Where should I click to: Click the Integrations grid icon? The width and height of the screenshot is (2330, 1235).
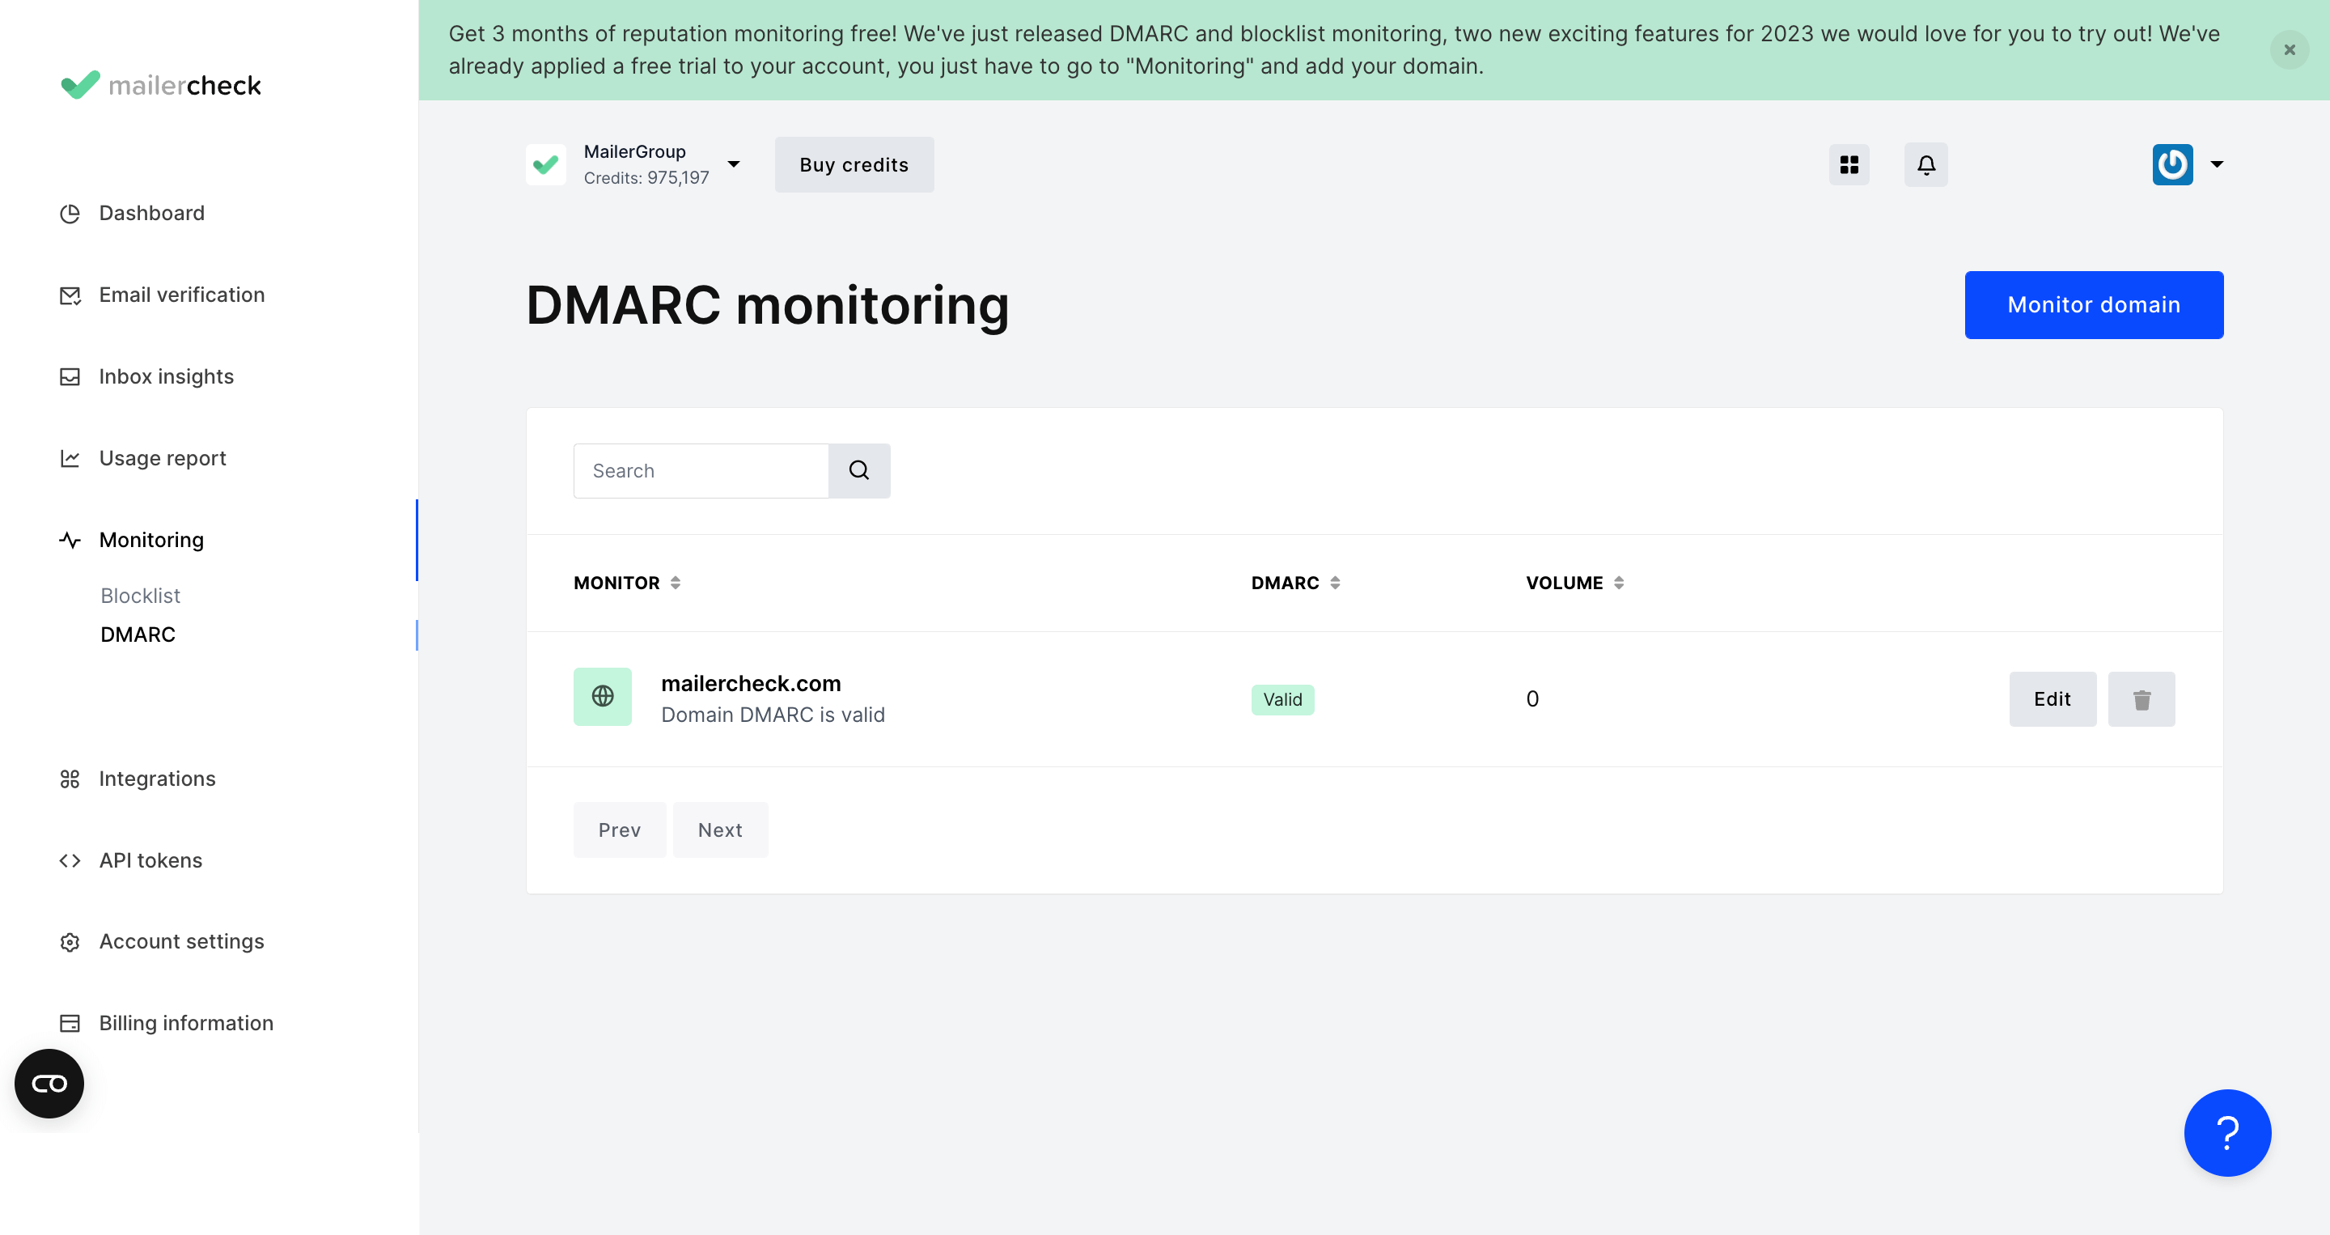pos(70,779)
